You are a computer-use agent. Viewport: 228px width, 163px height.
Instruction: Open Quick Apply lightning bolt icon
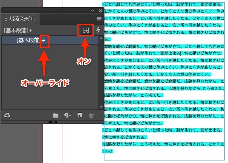click(98, 30)
